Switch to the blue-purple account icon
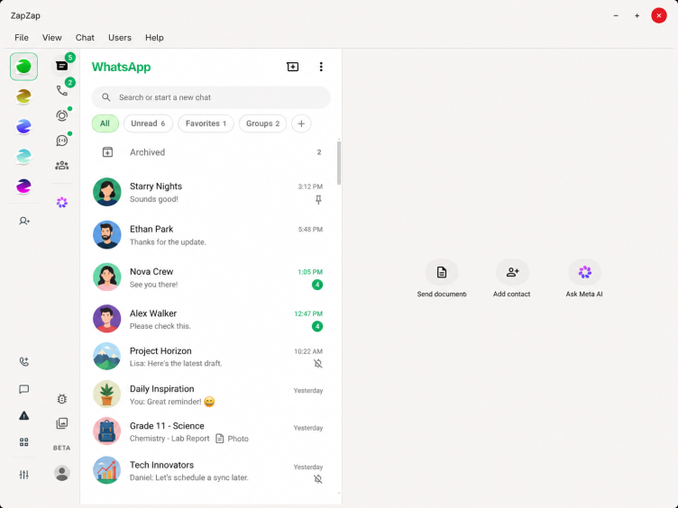Viewport: 678px width, 508px height. (23, 127)
